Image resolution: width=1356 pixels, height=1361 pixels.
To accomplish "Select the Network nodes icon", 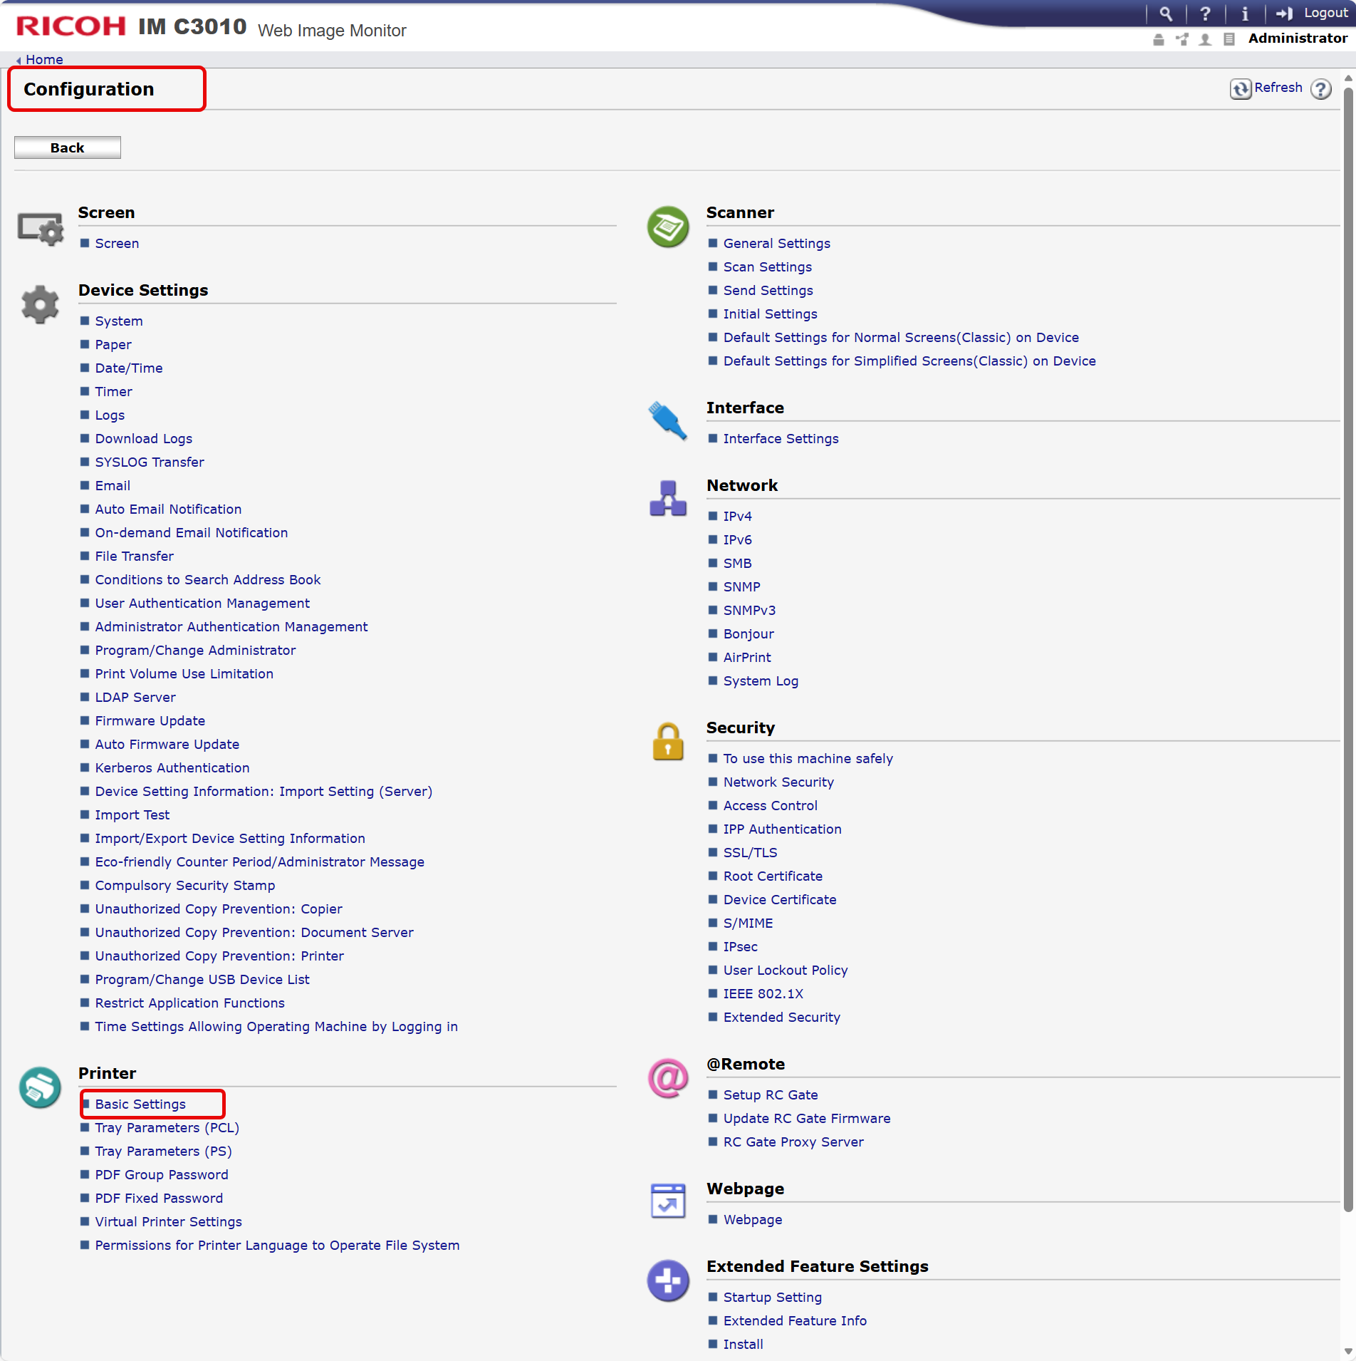I will point(667,499).
